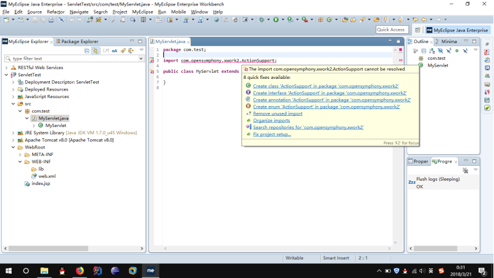Click the error marker on line 3

152,60
